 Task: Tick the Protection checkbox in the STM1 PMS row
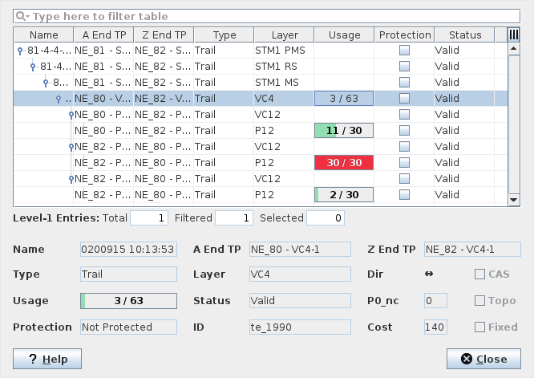(405, 51)
